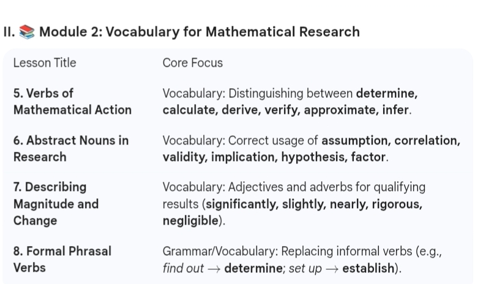This screenshot has width=486, height=284.
Task: Click the Module 2 heading title text
Action: (x=200, y=32)
